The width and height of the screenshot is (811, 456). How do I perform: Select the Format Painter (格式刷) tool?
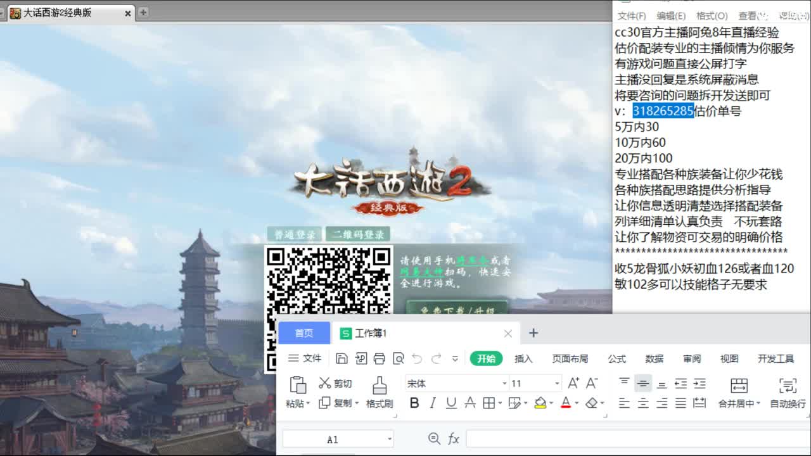click(x=380, y=385)
